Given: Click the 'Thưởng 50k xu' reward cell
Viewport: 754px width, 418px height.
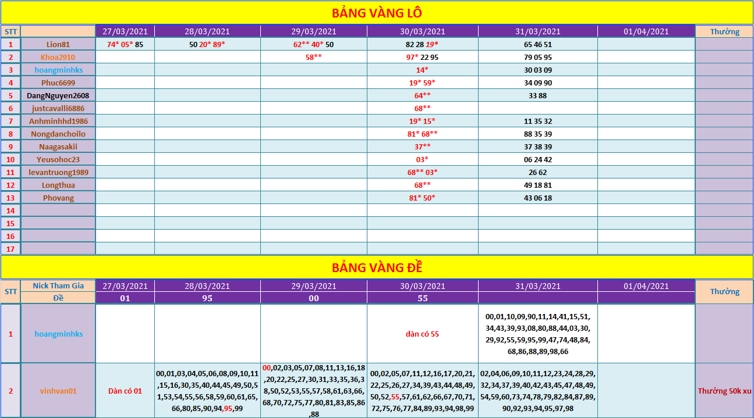Looking at the screenshot, I should coord(724,391).
